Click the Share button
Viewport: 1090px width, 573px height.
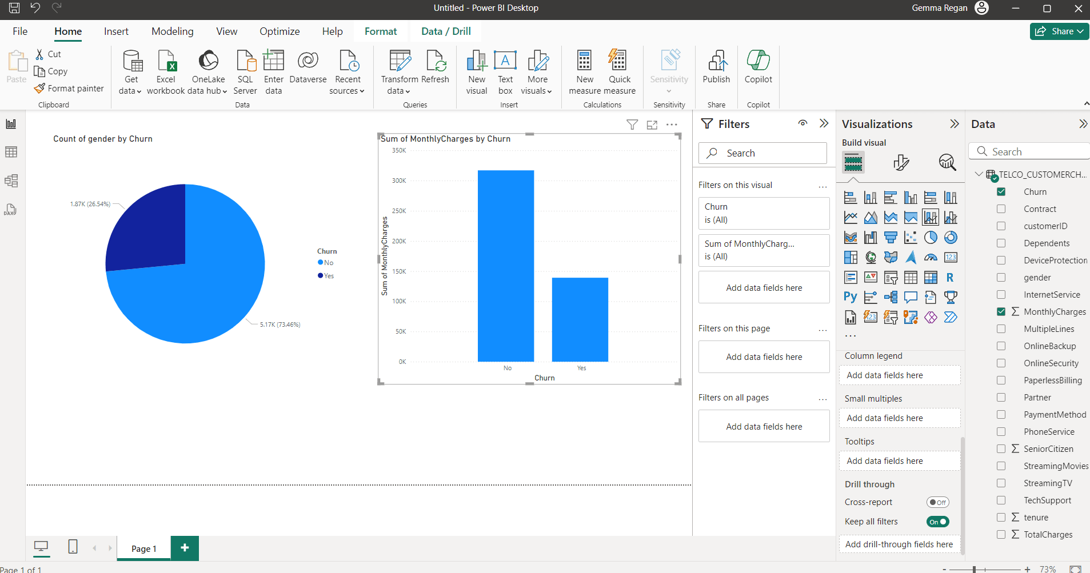point(1059,31)
